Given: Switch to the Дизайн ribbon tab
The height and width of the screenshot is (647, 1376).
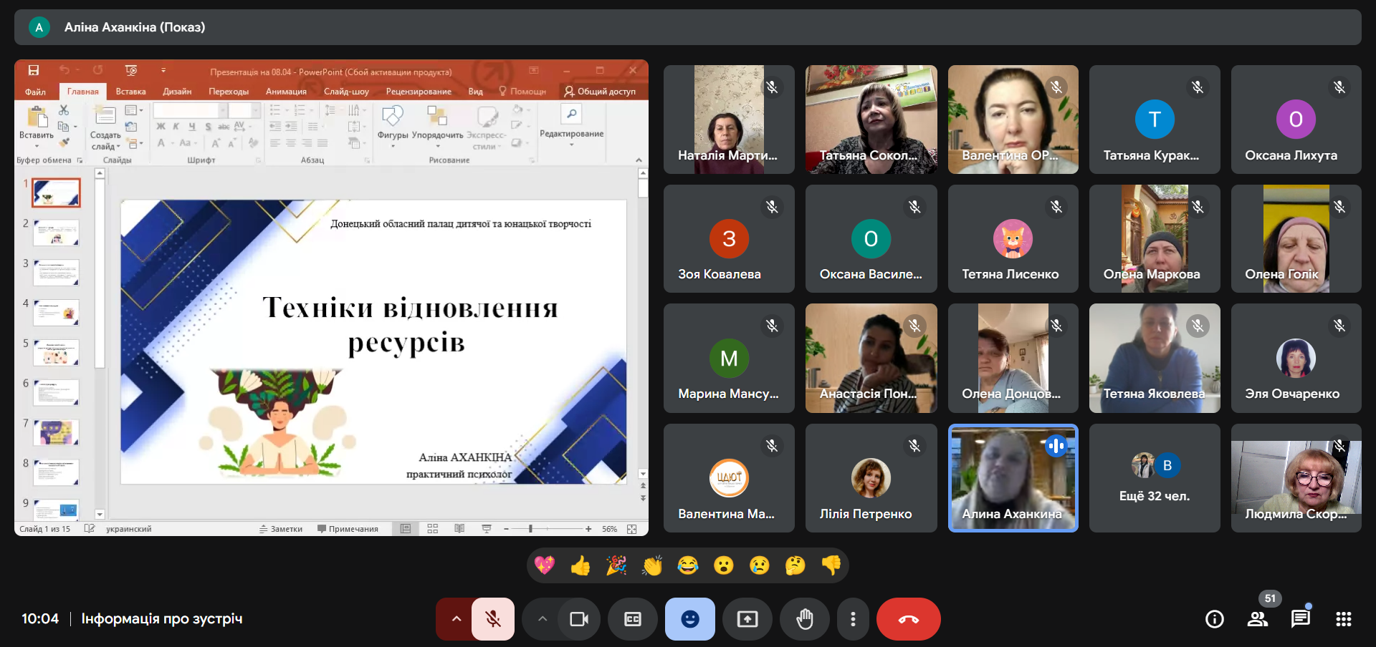Looking at the screenshot, I should click(177, 92).
